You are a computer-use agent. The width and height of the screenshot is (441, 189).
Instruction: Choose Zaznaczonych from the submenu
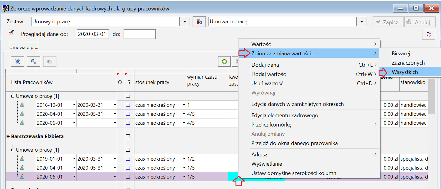tap(410, 63)
